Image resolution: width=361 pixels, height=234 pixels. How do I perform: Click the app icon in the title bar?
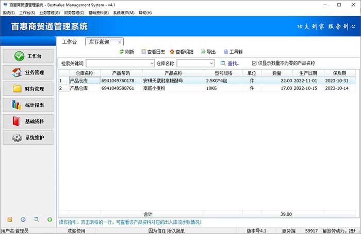[5, 4]
